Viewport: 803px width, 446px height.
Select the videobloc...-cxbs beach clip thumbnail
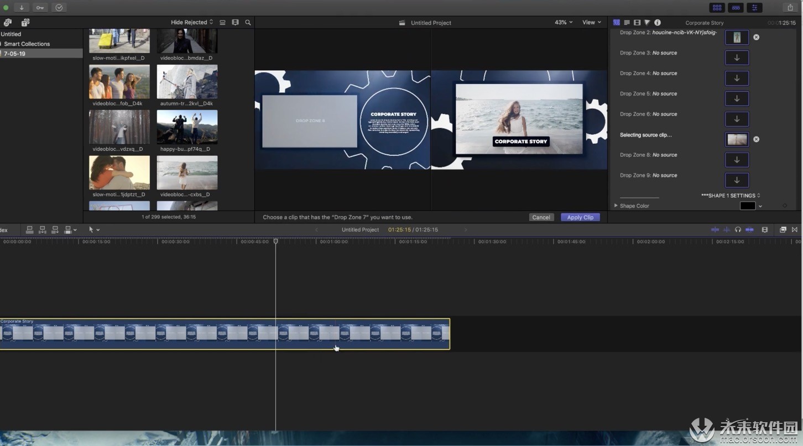click(187, 172)
